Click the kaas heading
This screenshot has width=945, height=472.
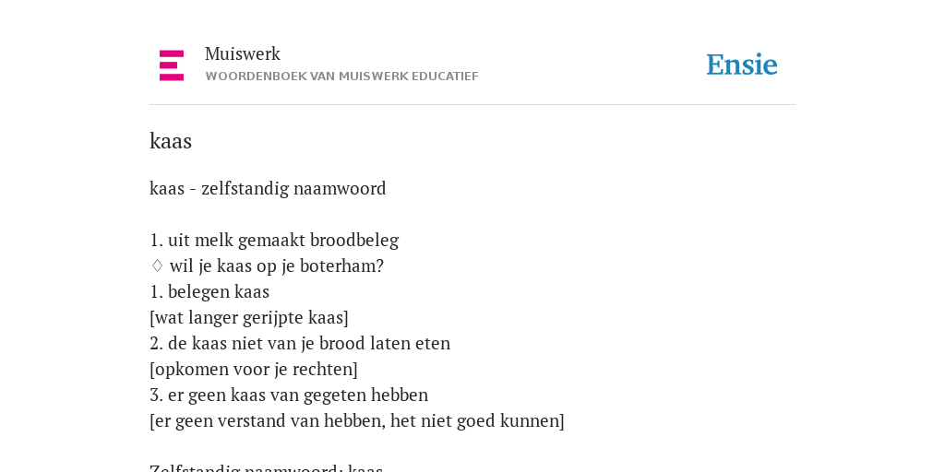coord(171,141)
